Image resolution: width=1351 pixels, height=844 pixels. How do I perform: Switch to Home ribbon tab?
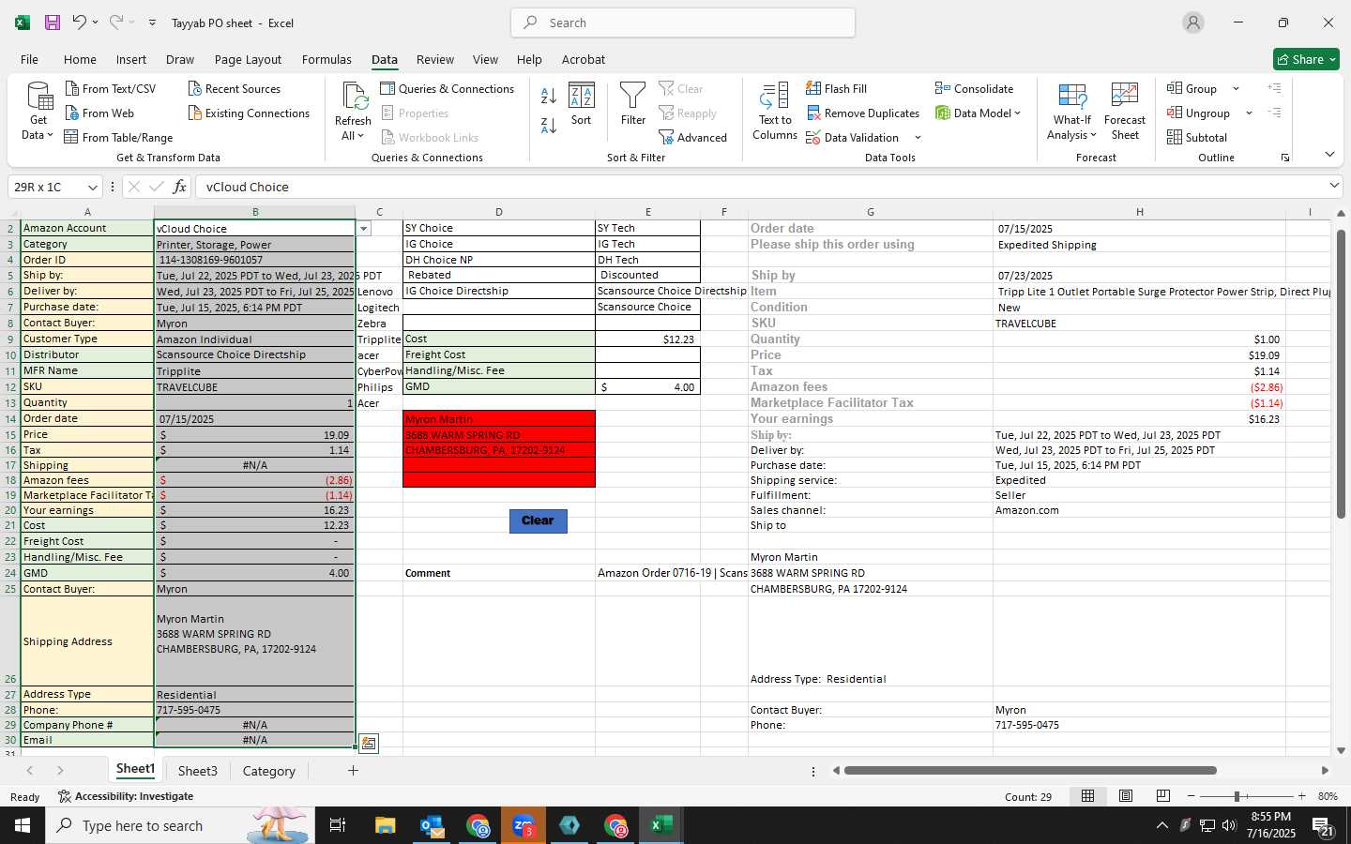click(x=80, y=59)
